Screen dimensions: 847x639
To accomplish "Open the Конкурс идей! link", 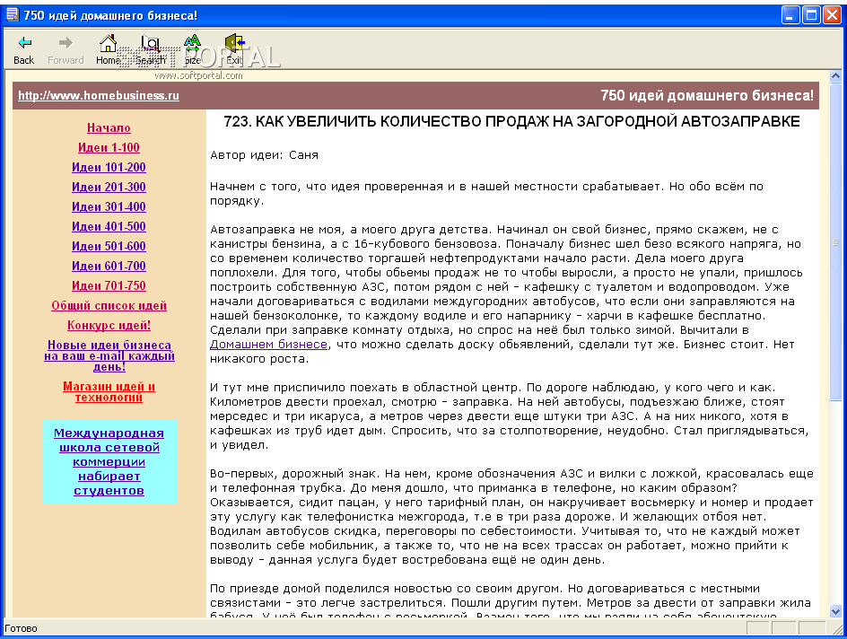I will click(x=109, y=325).
